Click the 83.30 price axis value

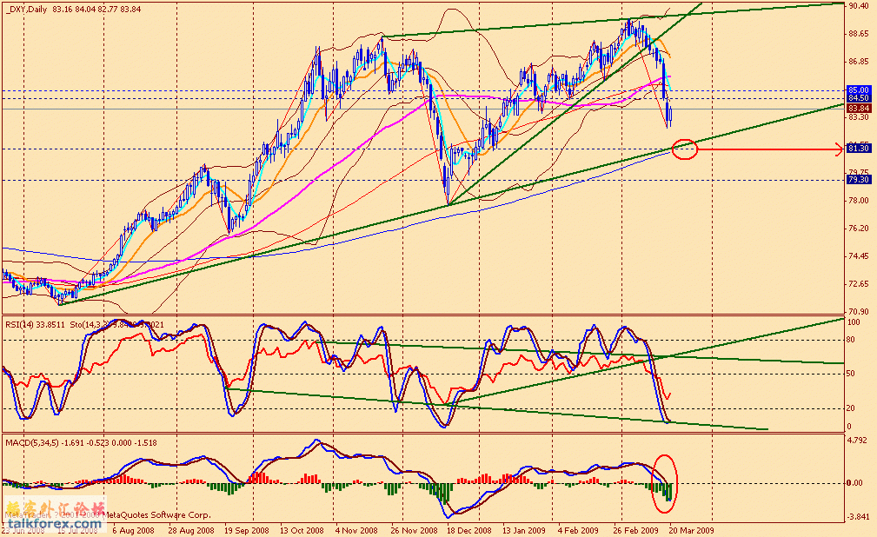pos(859,117)
